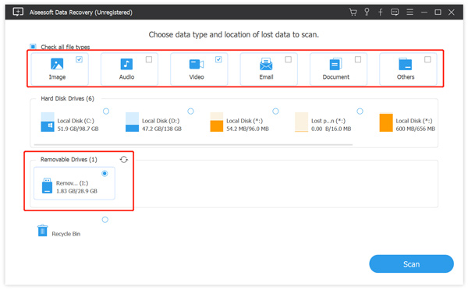Open the feedback chat icon
Image resolution: width=468 pixels, height=290 pixels.
pyautogui.click(x=395, y=12)
